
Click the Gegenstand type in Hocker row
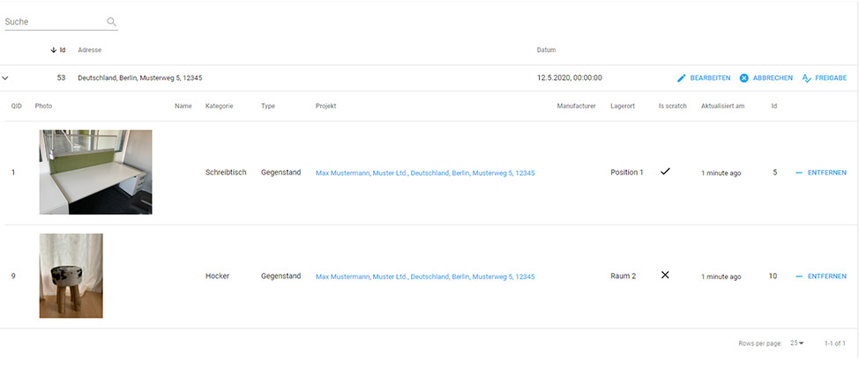click(281, 276)
